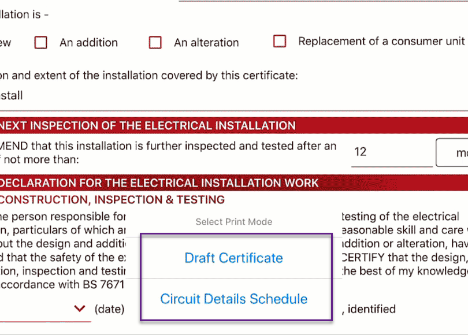Select Draft Certificate print mode
The image size is (468, 335).
pos(233,258)
